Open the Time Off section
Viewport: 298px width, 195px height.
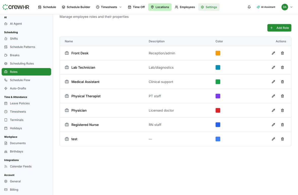(136, 7)
